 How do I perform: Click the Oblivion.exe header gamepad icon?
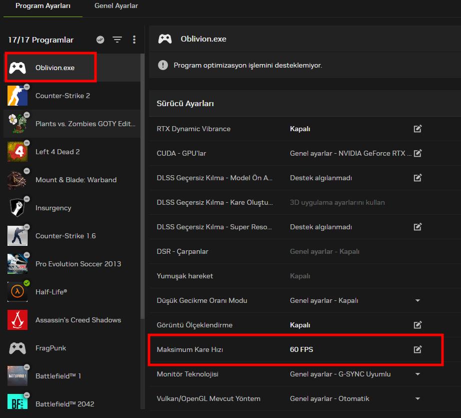165,39
